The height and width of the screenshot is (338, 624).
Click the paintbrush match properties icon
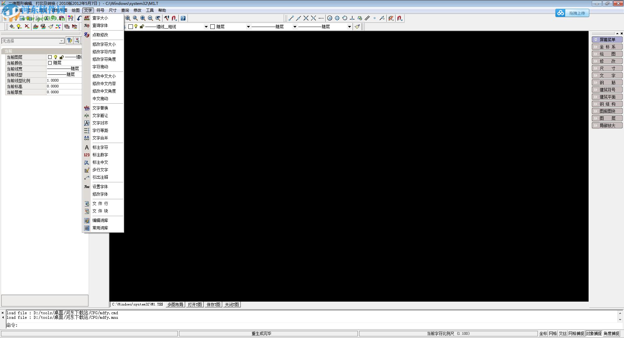pos(51,26)
